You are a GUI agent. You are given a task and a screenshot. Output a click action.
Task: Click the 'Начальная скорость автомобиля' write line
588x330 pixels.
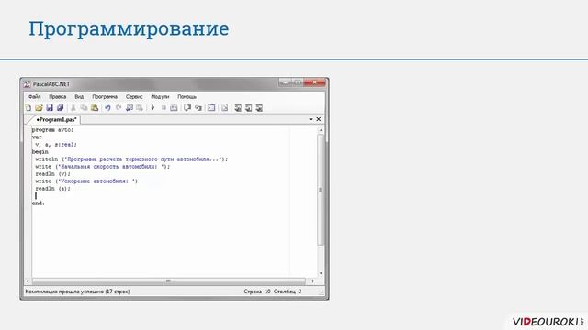click(x=103, y=167)
